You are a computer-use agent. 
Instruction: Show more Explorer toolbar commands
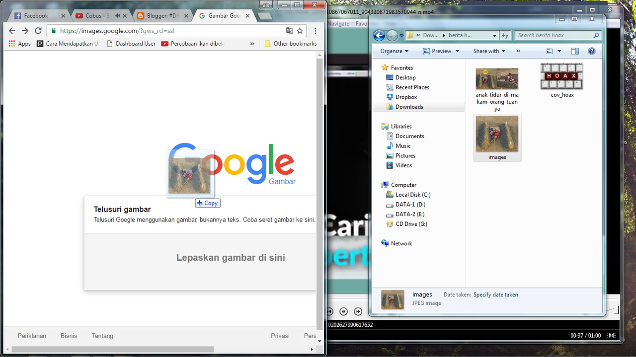[x=518, y=51]
